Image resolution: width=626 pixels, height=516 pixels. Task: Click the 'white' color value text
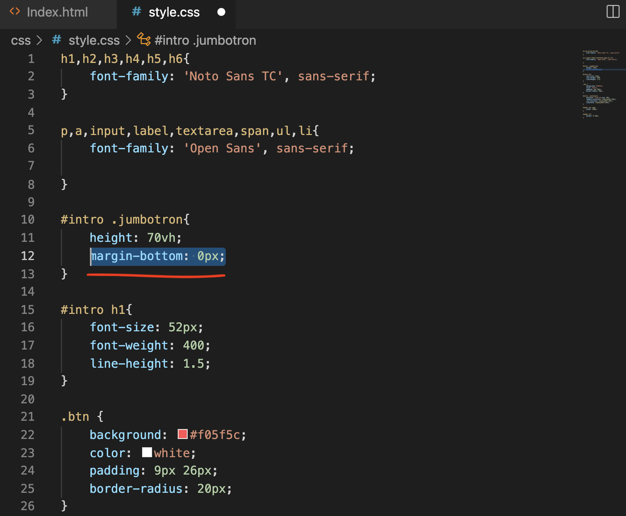pyautogui.click(x=172, y=453)
